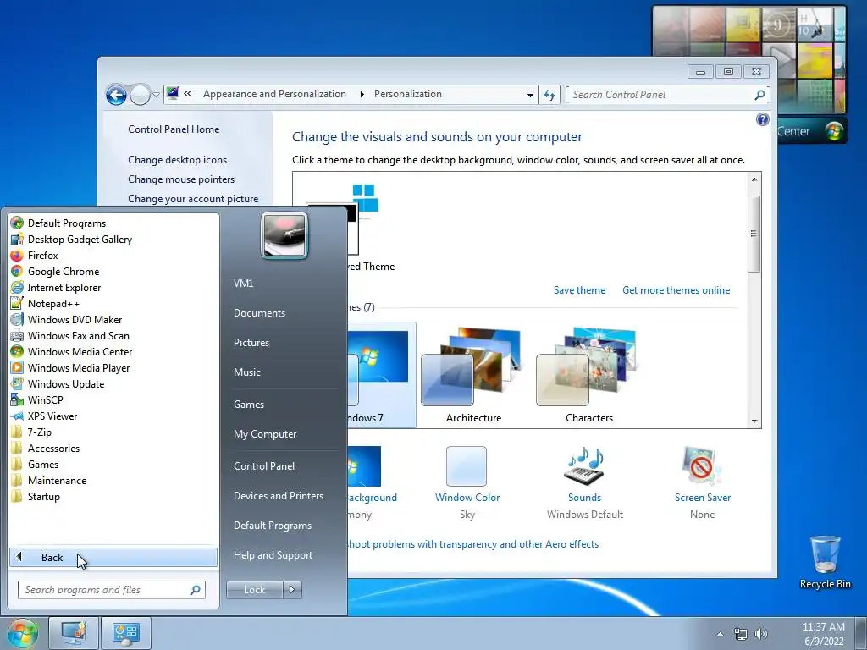Viewport: 867px width, 650px height.
Task: Open Default Programs in right pane
Action: (x=273, y=526)
